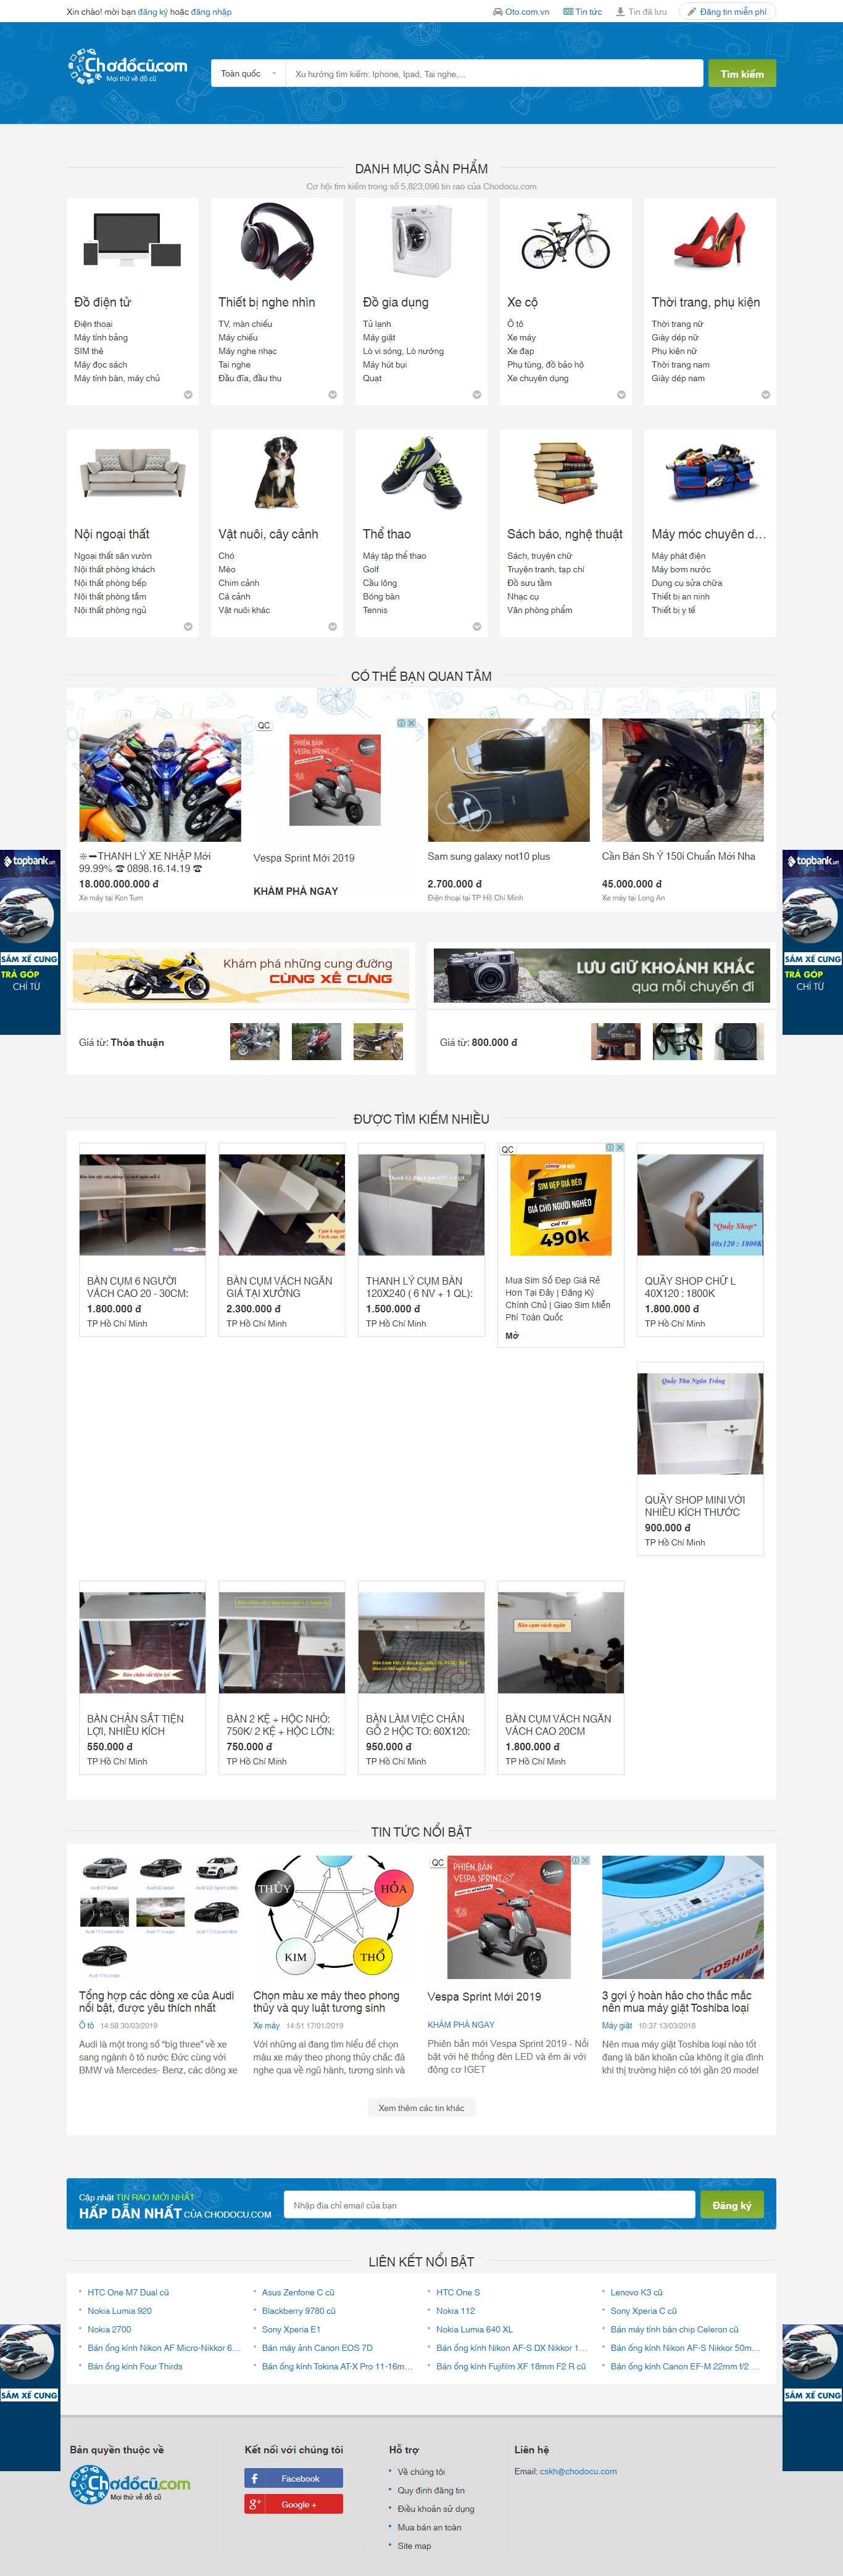This screenshot has height=2576, width=843.
Task: Click the Tìm kiếm search button
Action: point(741,74)
